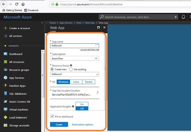Choose Docker as the OS
The image size is (191, 132).
click(x=89, y=82)
